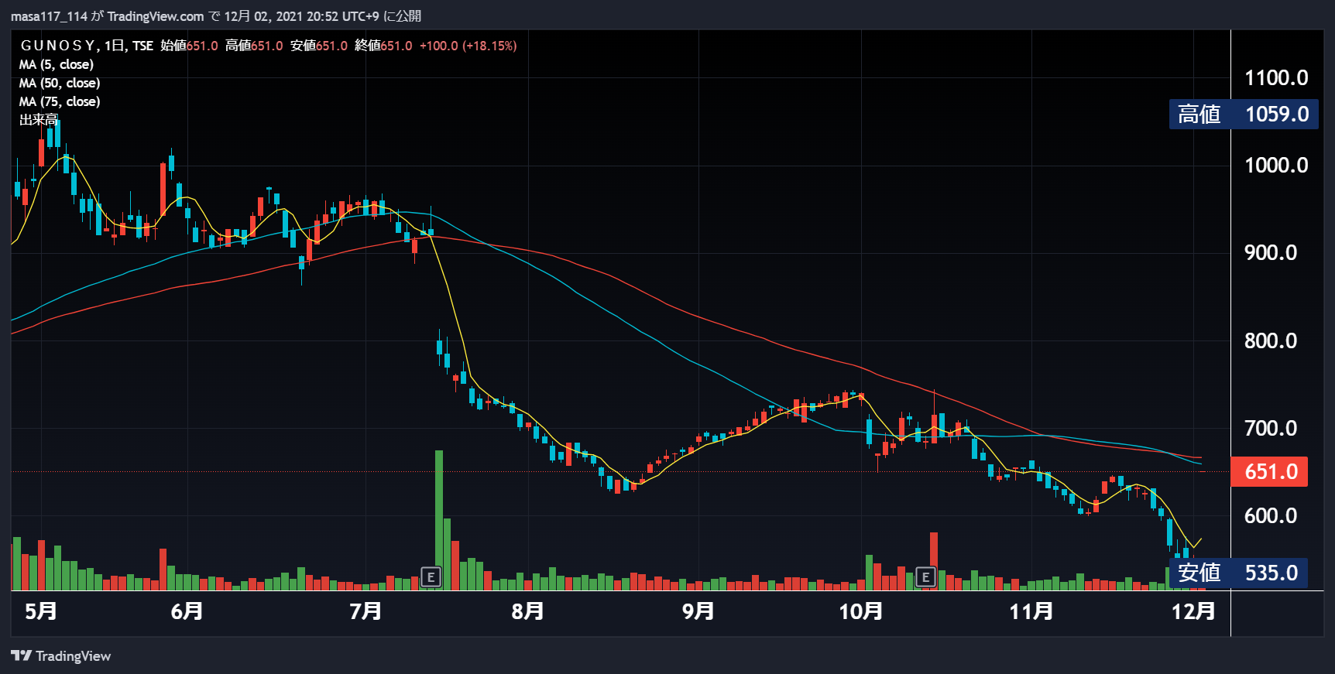Click the 700.0 price axis value
Image resolution: width=1335 pixels, height=674 pixels.
tap(1271, 428)
